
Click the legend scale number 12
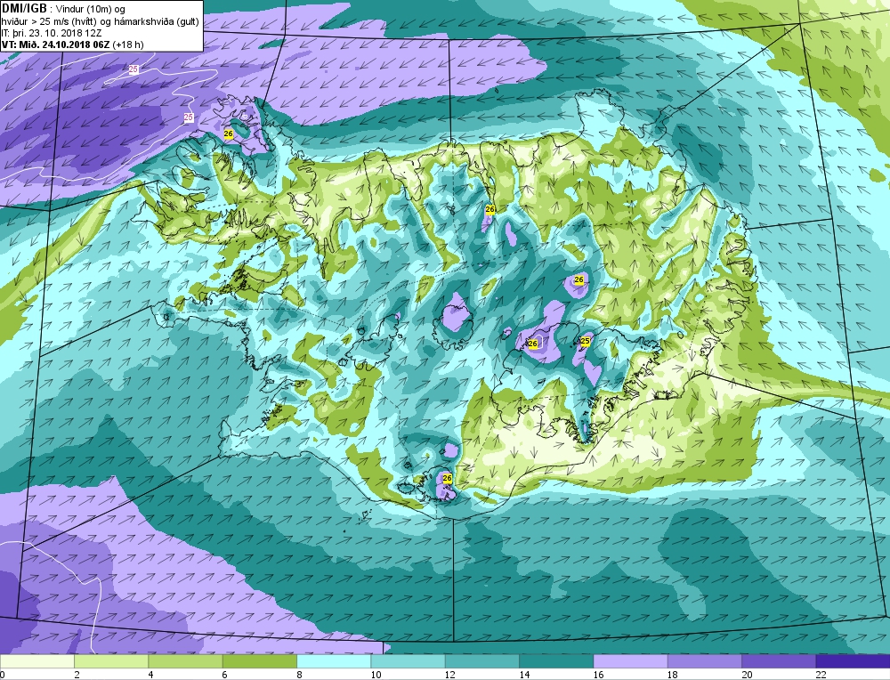pos(450,675)
